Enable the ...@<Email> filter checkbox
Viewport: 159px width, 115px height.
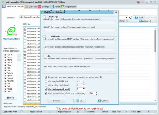click(44, 36)
